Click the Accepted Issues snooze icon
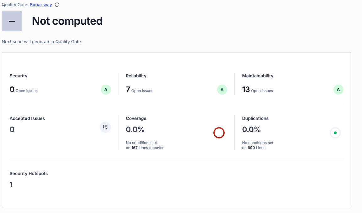 coord(105,127)
